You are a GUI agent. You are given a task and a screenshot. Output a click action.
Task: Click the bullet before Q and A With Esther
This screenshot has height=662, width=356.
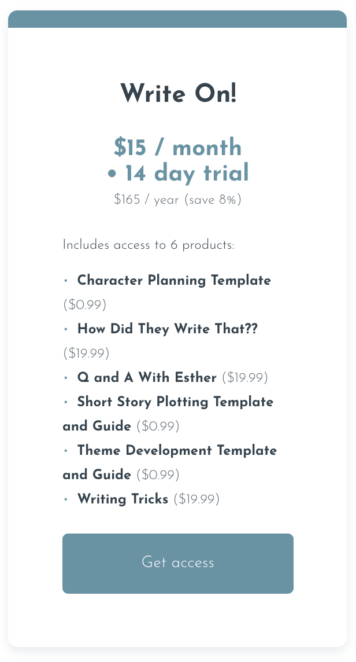[x=66, y=378]
